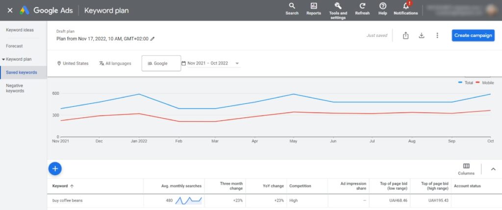Image resolution: width=502 pixels, height=210 pixels.
Task: Add keywords with blue plus button
Action: 55,169
